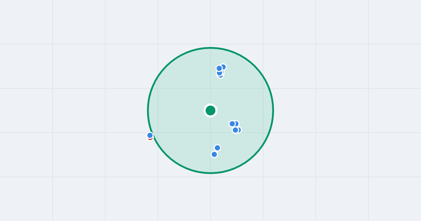This screenshot has width=421, height=221.
Task: Click the green circle outline at its bottom
Action: tap(210, 173)
